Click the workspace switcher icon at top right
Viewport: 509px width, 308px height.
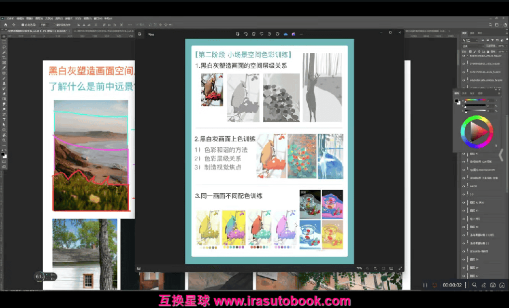click(x=497, y=25)
